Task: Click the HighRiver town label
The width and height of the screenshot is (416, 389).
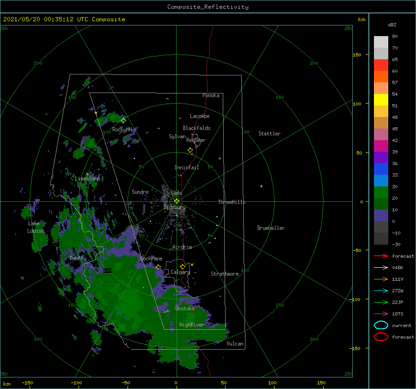Action: click(191, 325)
